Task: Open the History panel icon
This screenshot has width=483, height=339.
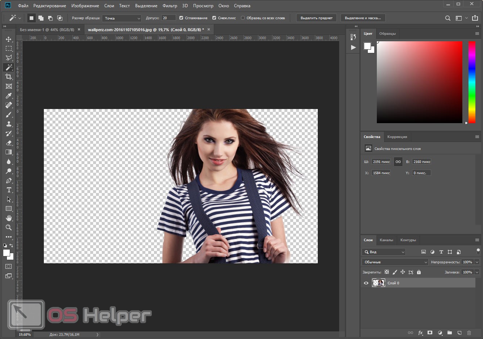Action: click(353, 37)
